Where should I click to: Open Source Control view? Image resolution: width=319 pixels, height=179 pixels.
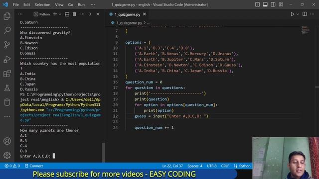pyautogui.click(x=7, y=45)
